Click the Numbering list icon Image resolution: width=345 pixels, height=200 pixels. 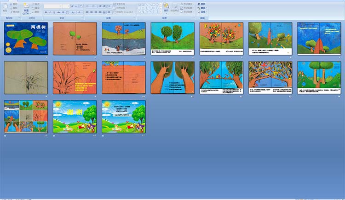point(93,6)
